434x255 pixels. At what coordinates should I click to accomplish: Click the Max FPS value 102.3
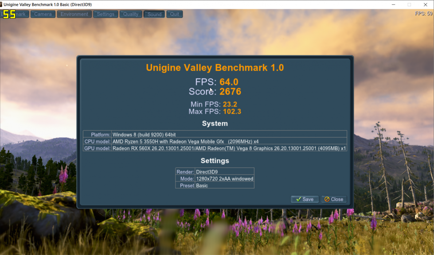pos(232,111)
